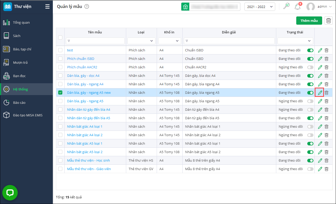Screen dimensions: 336x204
Task: Click the green school home icon
Action: [185, 7]
